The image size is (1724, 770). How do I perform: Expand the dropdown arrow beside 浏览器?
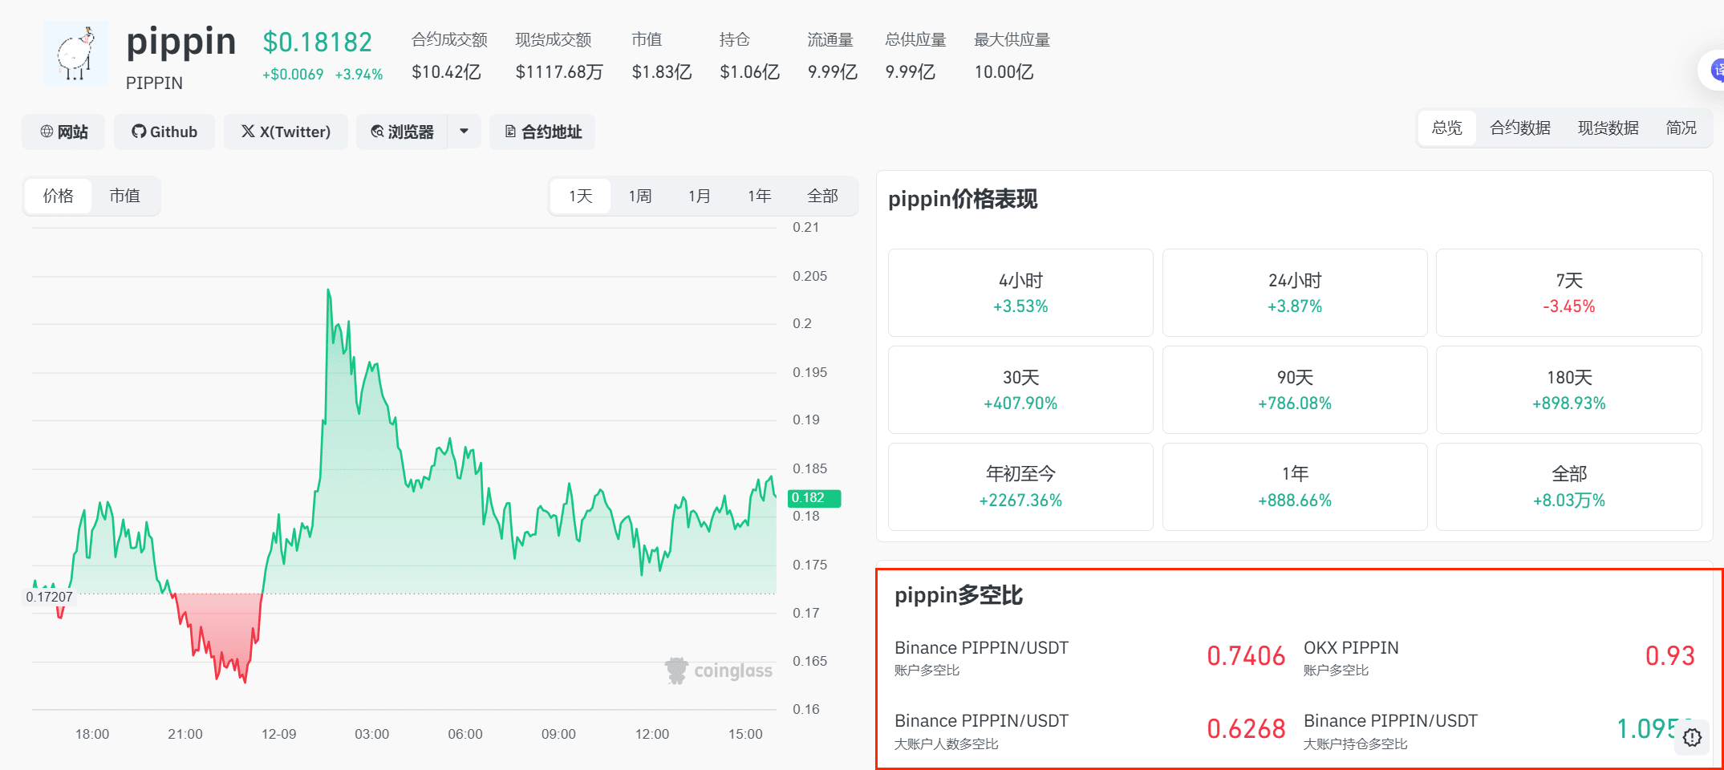pos(464,132)
